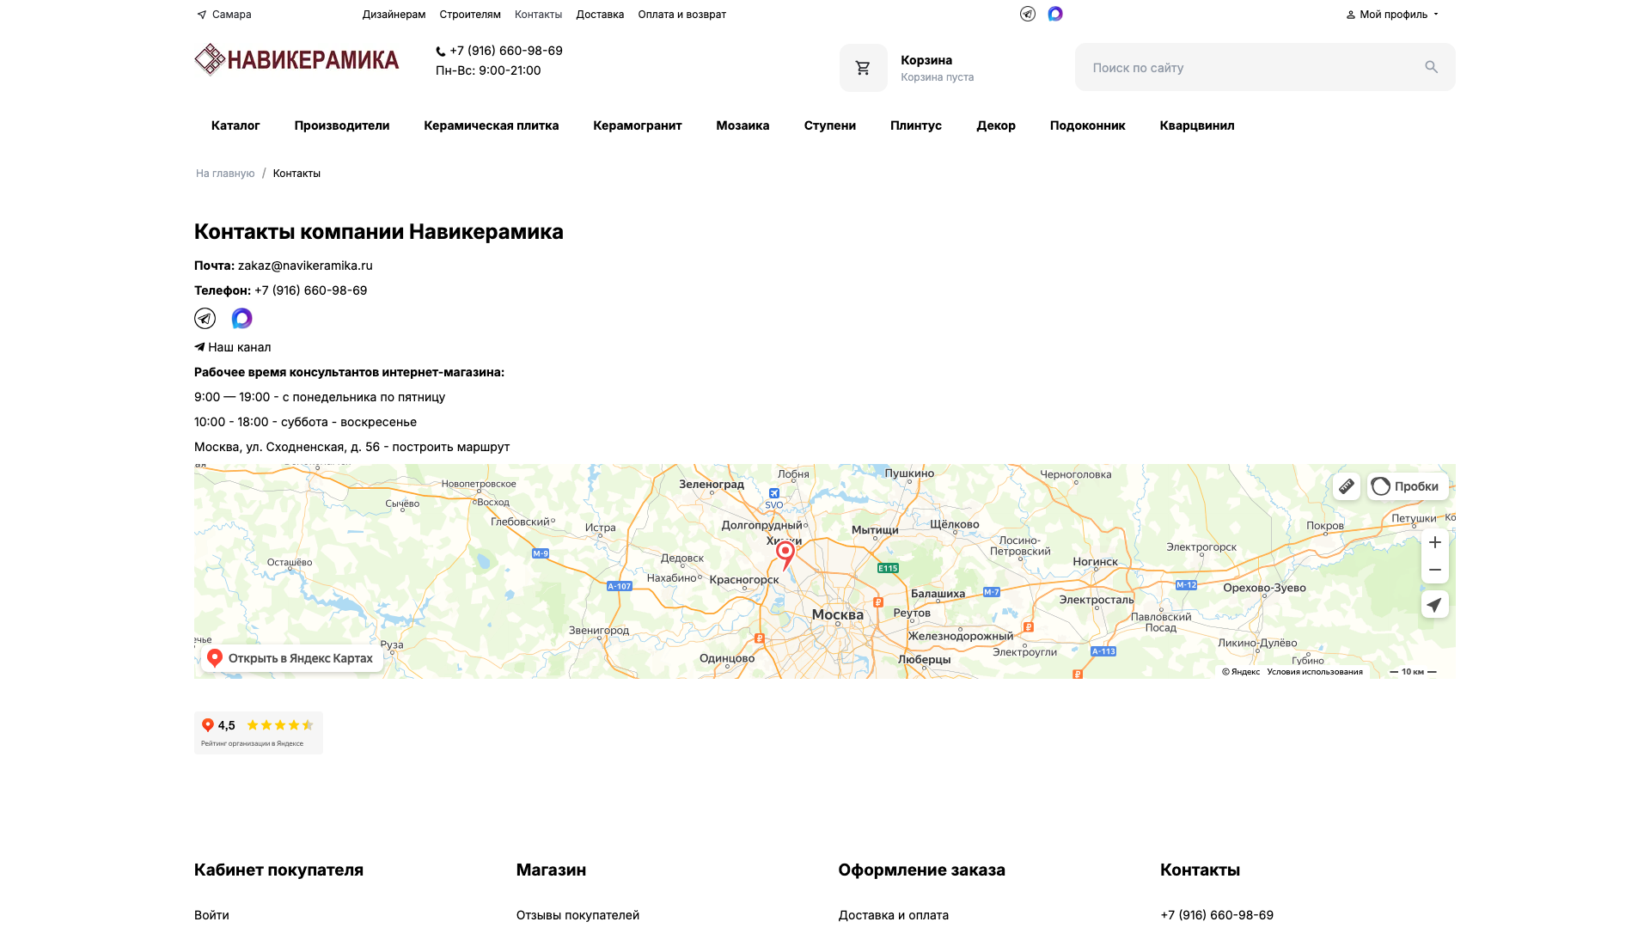Open the Max messenger icon under the Телефон line

242,319
